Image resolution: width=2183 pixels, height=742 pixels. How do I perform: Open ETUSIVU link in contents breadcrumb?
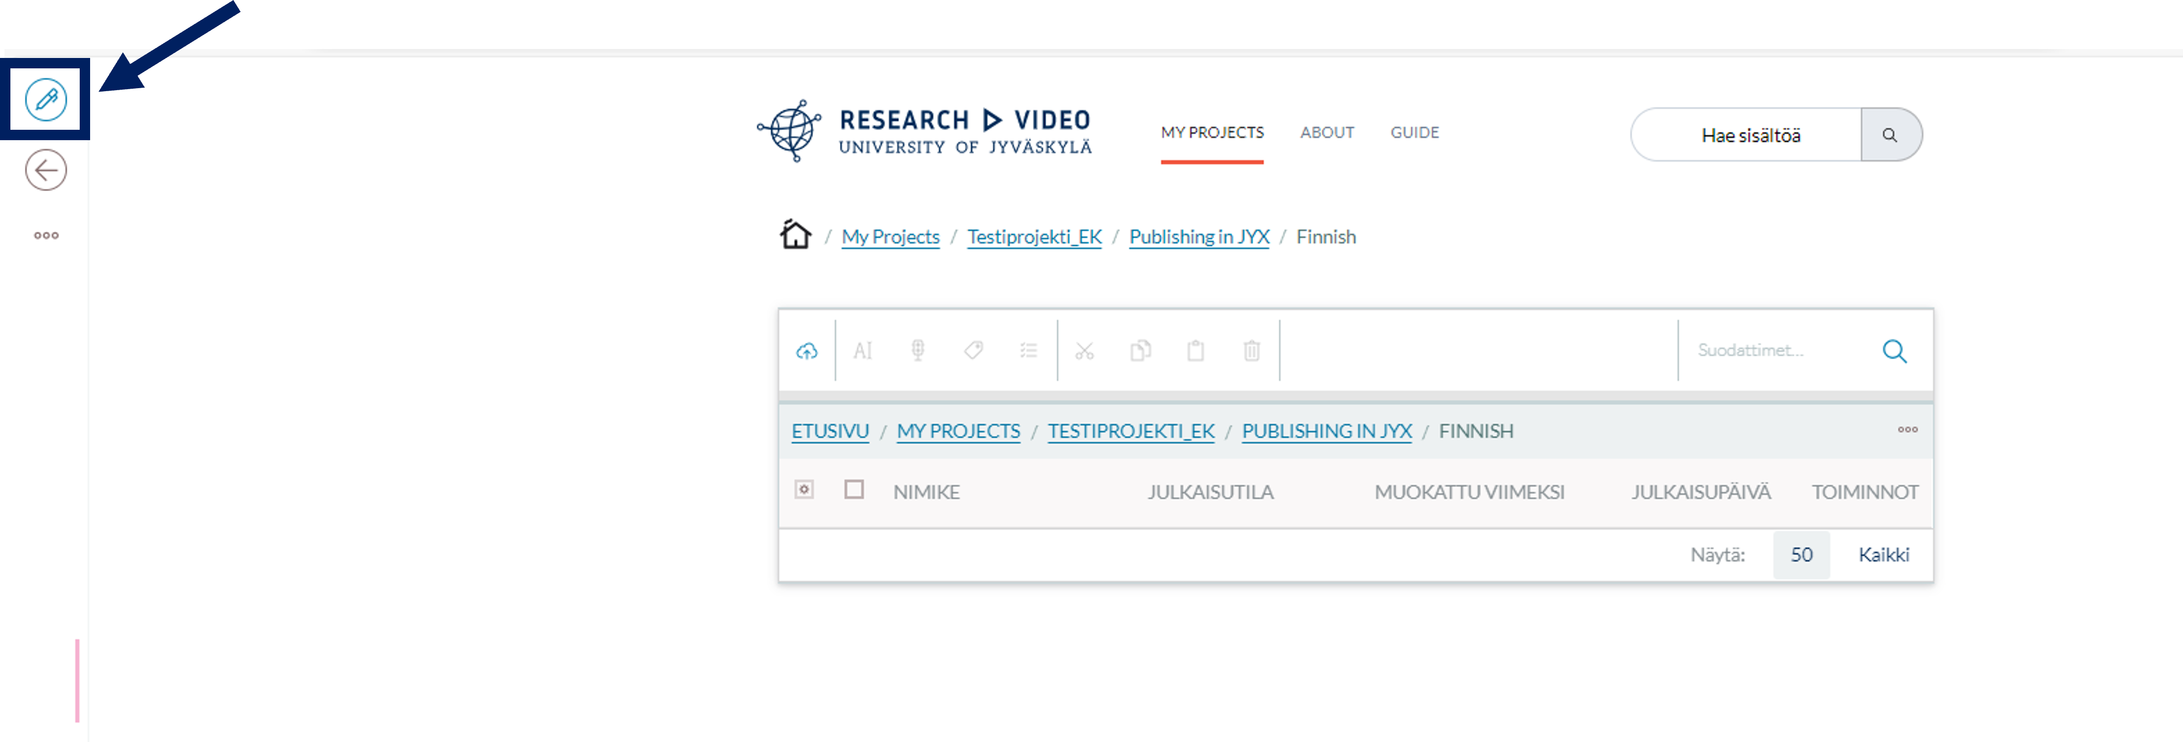830,431
